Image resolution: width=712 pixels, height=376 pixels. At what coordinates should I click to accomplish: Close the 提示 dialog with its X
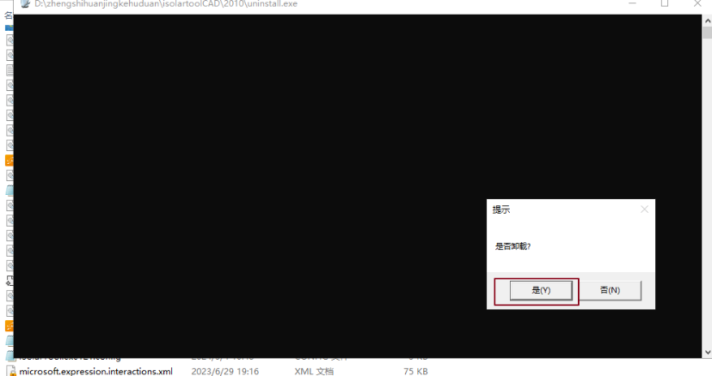tap(644, 209)
